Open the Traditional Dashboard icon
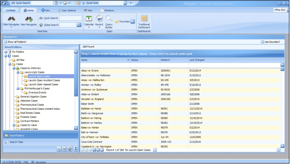The height and width of the screenshot is (165, 291). pos(144,19)
